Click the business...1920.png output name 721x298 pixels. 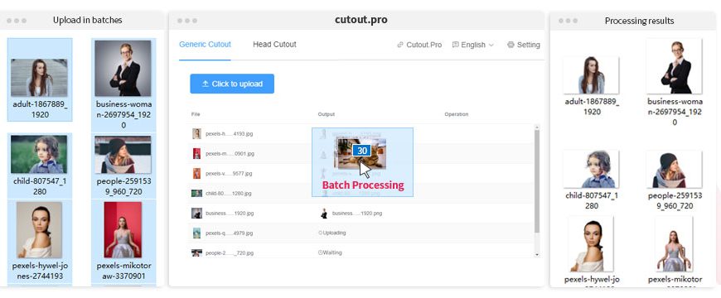pyautogui.click(x=357, y=214)
